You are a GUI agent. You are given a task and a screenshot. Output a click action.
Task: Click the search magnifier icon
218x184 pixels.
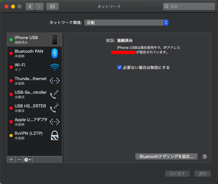166,7
